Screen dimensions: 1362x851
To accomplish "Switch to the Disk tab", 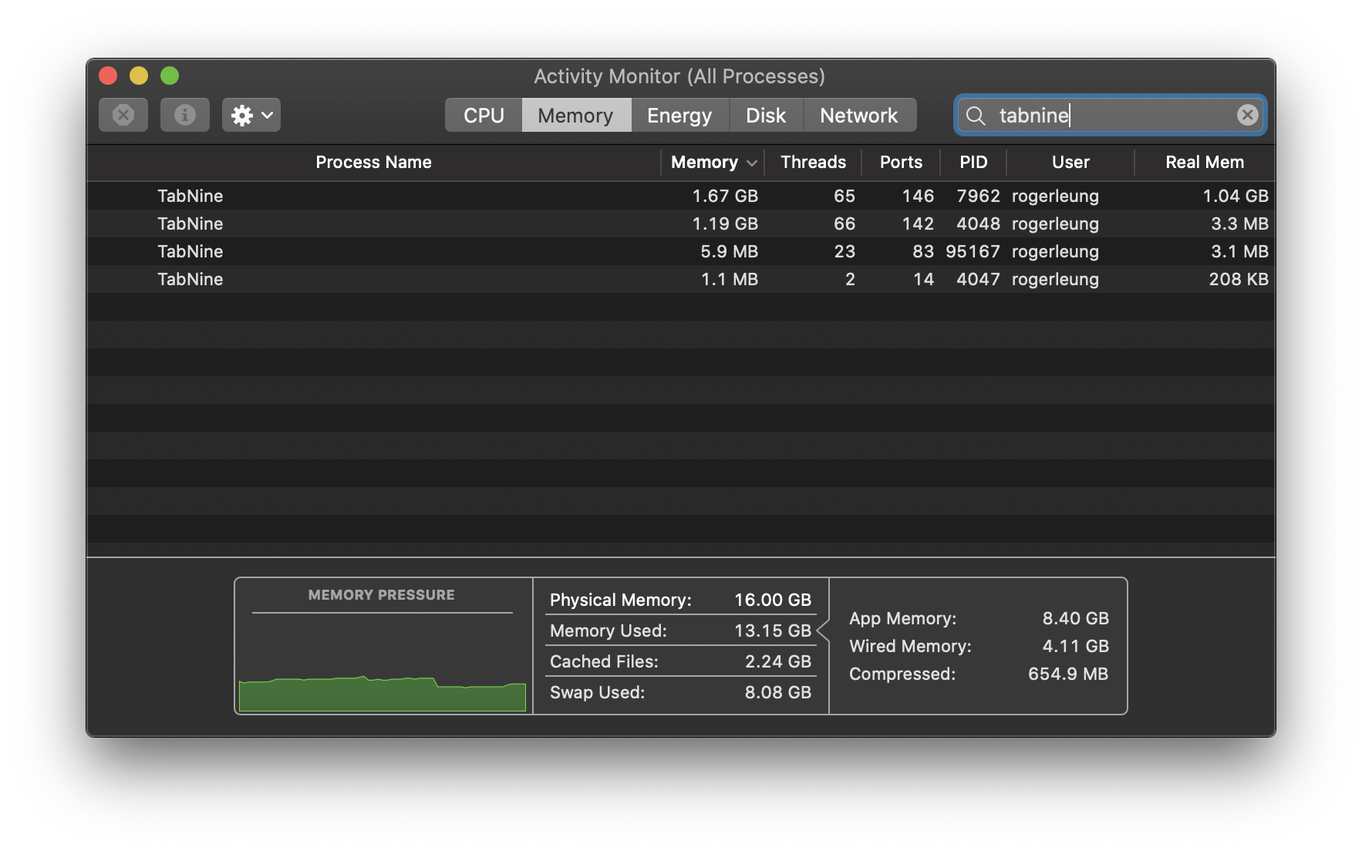I will (x=766, y=115).
